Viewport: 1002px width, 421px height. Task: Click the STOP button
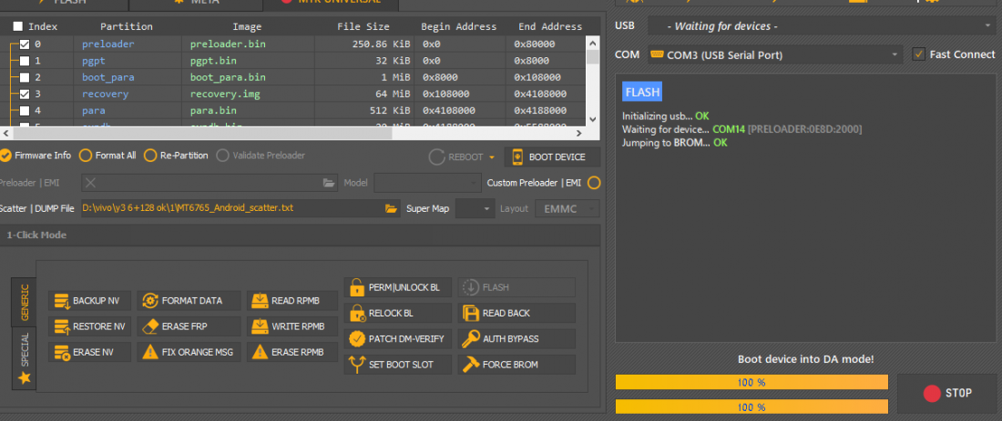coord(947,393)
